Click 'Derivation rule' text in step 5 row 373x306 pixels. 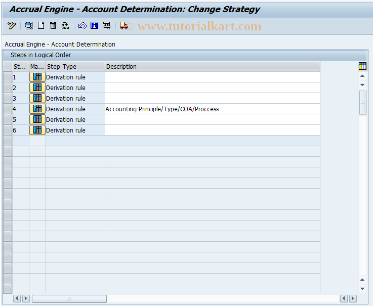[x=66, y=119]
